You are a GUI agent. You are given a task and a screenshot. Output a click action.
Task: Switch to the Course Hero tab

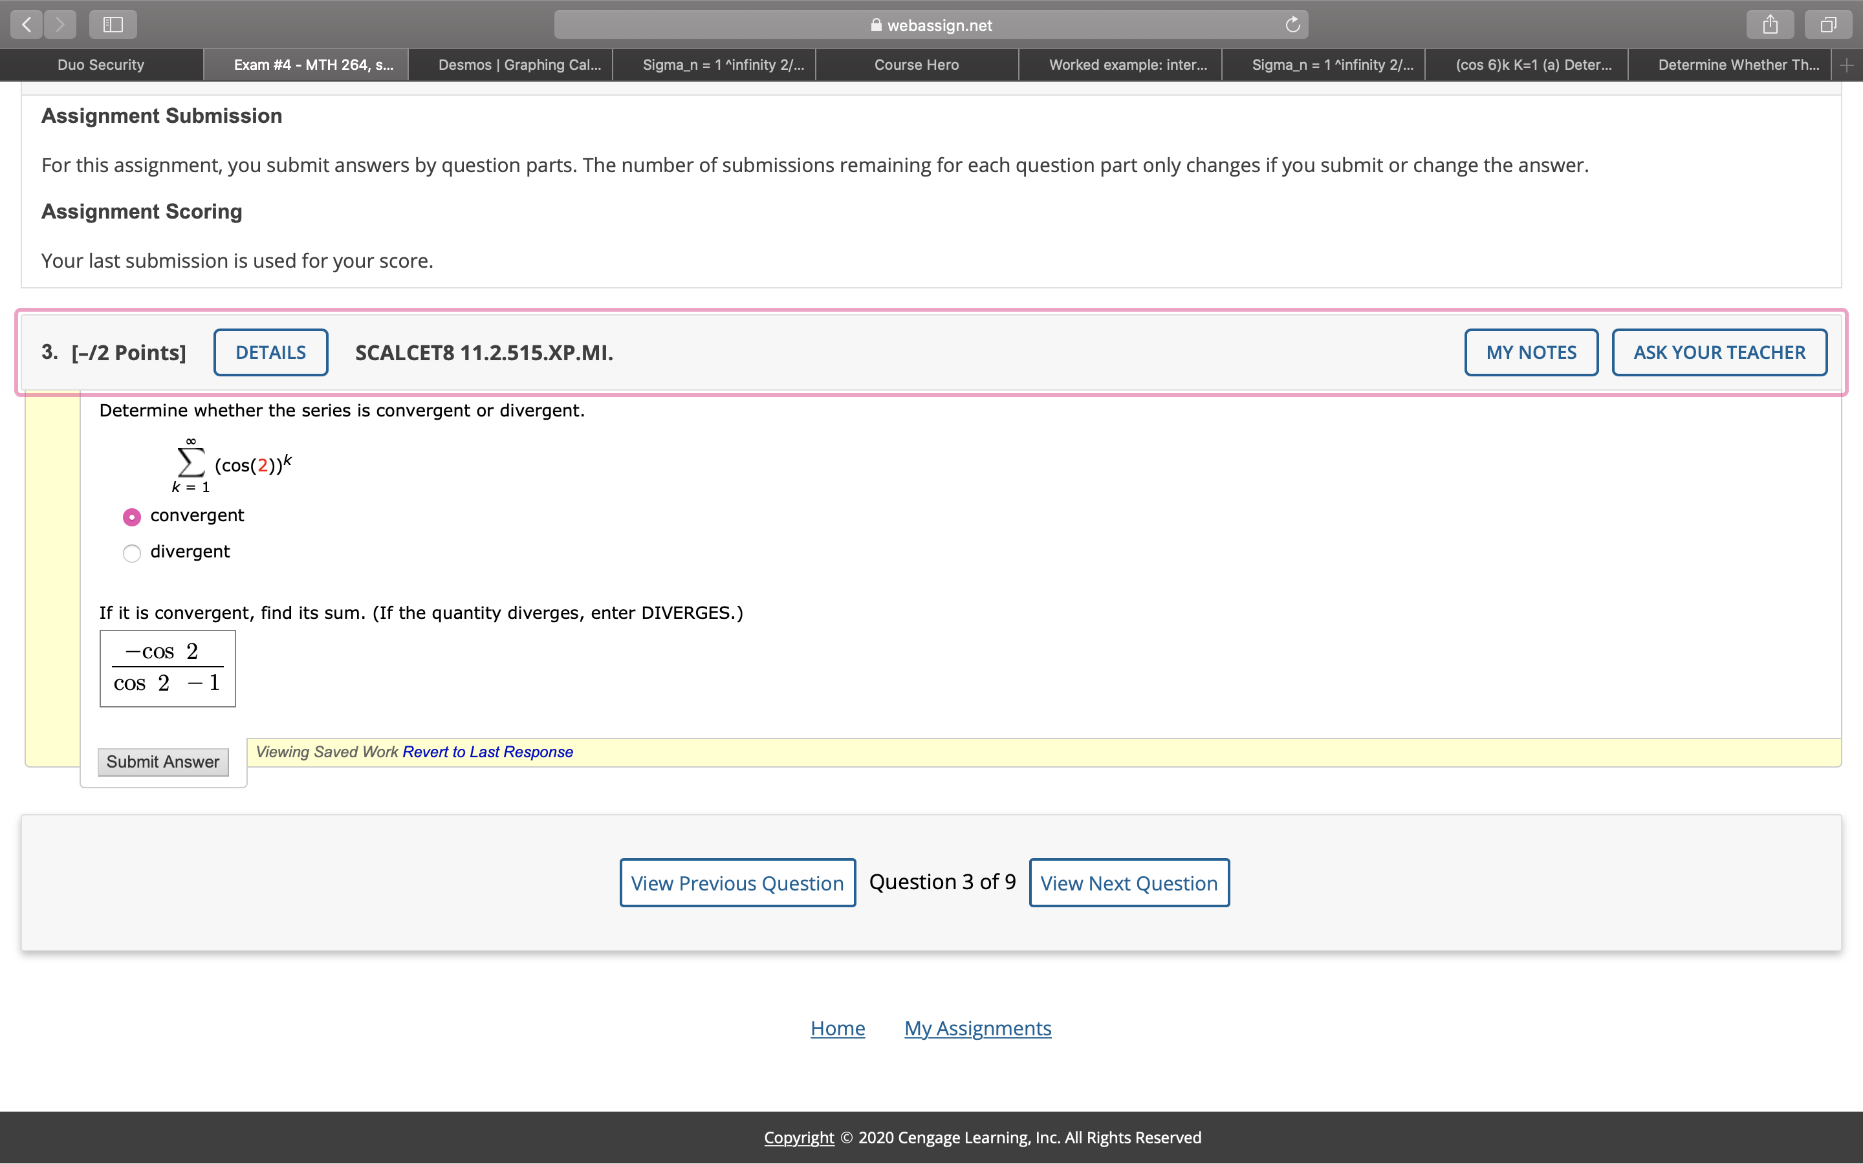(915, 65)
